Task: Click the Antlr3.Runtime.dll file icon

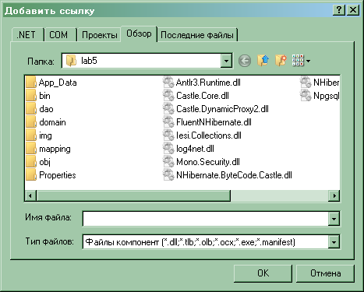Action: [168, 83]
